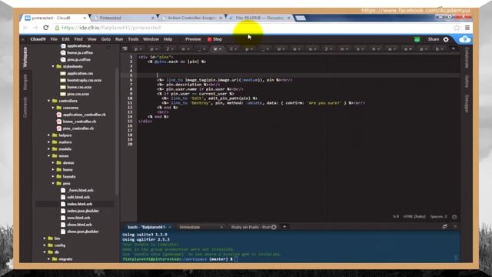Viewport: 492px width, 277px height.
Task: Open pins.js.coffee file
Action: pyautogui.click(x=78, y=60)
